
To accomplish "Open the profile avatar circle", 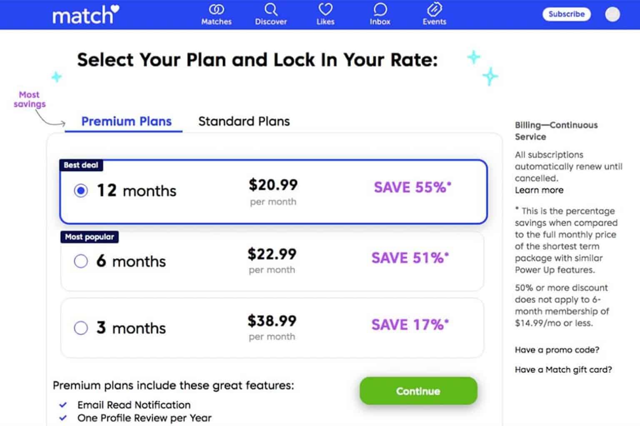I will [612, 14].
